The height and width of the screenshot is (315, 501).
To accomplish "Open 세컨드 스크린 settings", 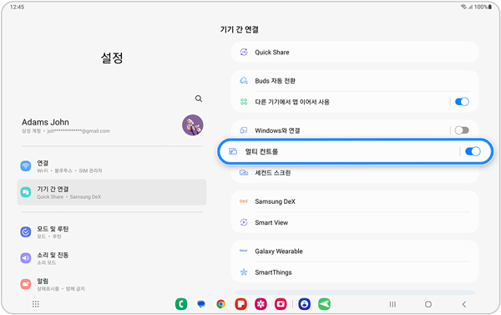I will coord(355,173).
